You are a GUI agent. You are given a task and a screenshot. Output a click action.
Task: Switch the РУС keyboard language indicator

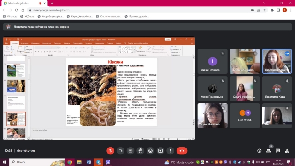click(268, 162)
